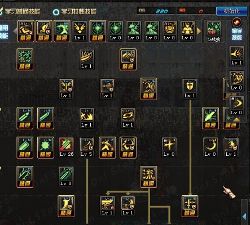Show next common skills with right arrow

(x=199, y=31)
